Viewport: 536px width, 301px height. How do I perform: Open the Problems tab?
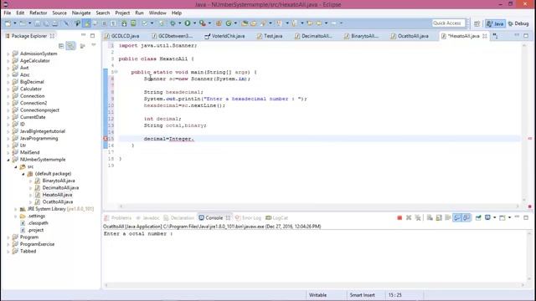[118, 217]
